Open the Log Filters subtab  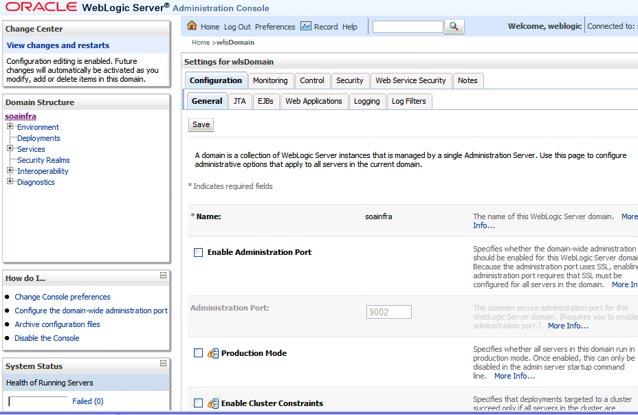[x=408, y=101]
